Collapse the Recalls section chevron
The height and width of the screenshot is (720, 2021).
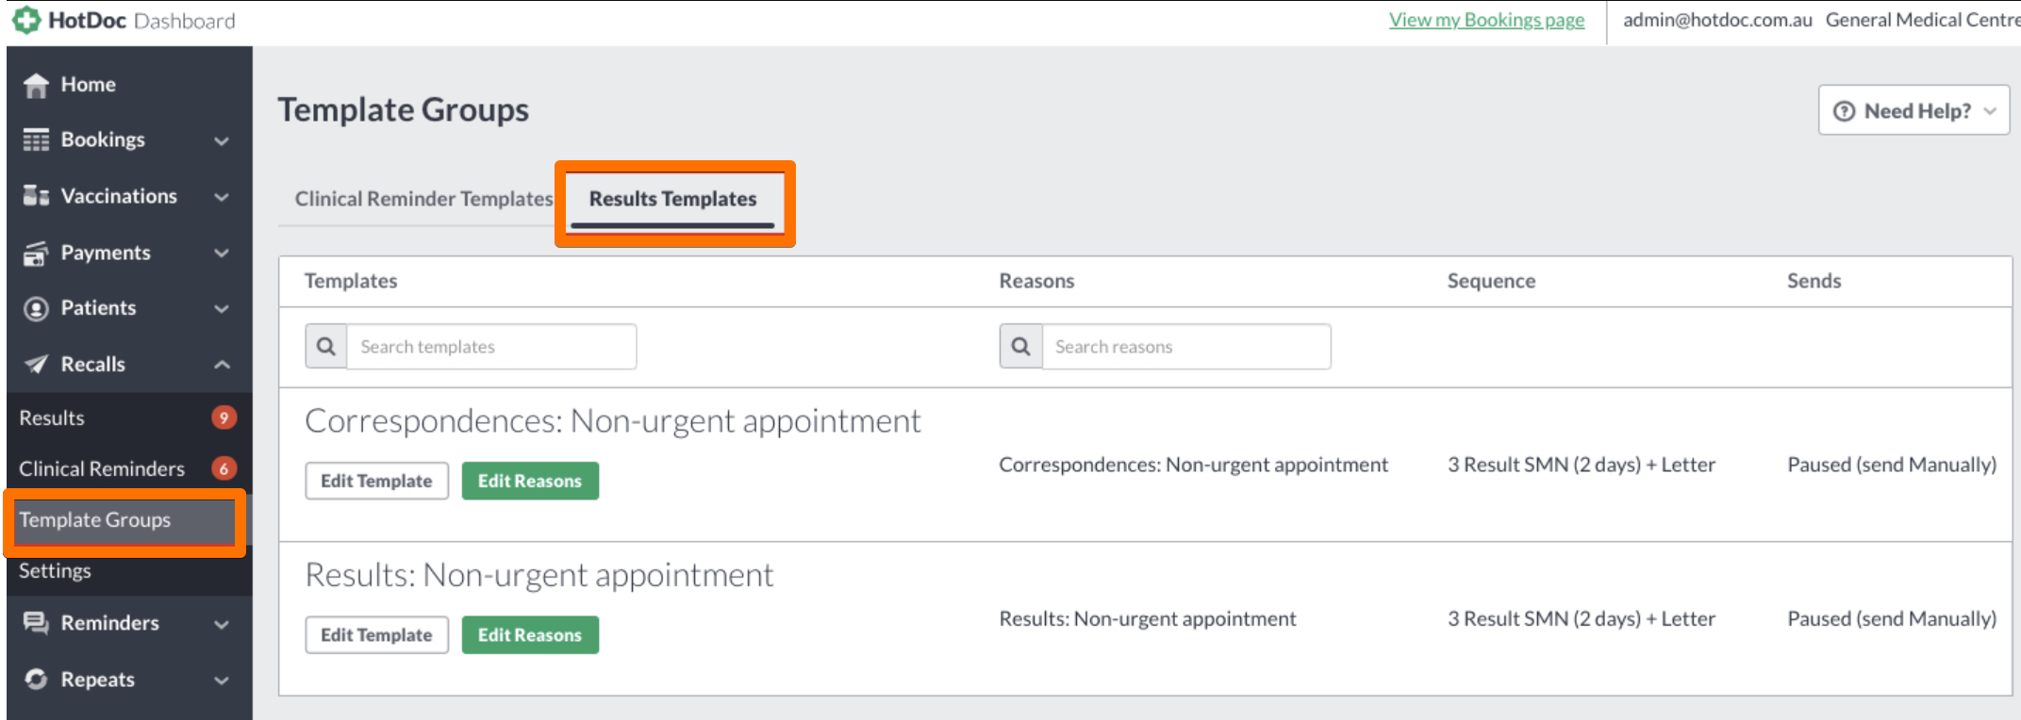(x=222, y=365)
